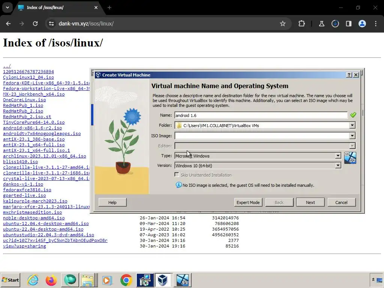Viewport: 384px width, 288px height.
Task: Open bliss1410.iso link
Action: [20, 162]
